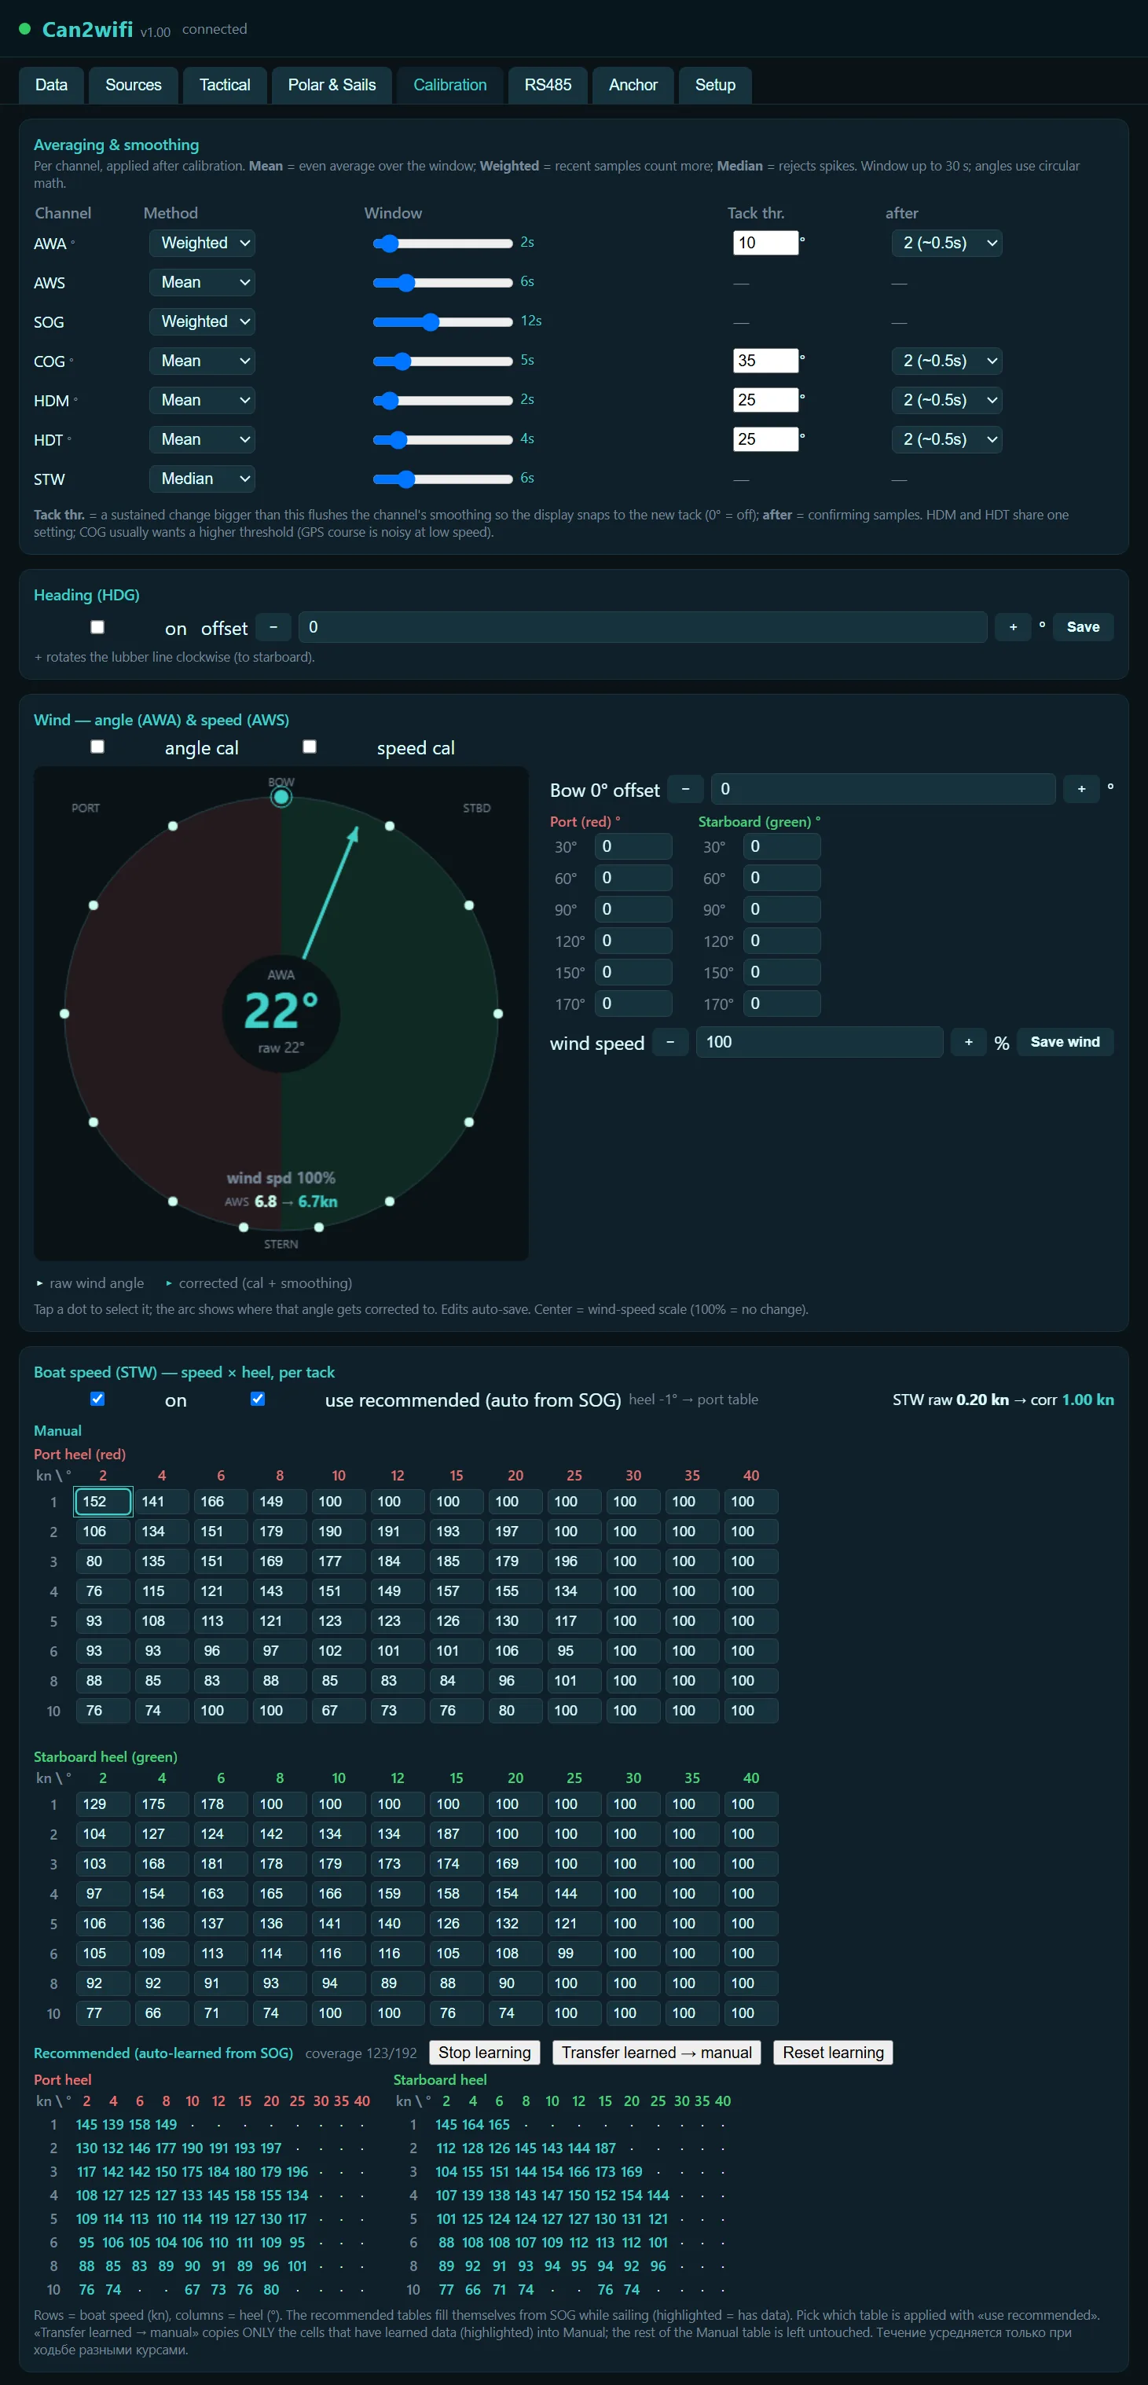Click the starboard heel cell containing 129
The width and height of the screenshot is (1148, 2385).
(103, 1804)
